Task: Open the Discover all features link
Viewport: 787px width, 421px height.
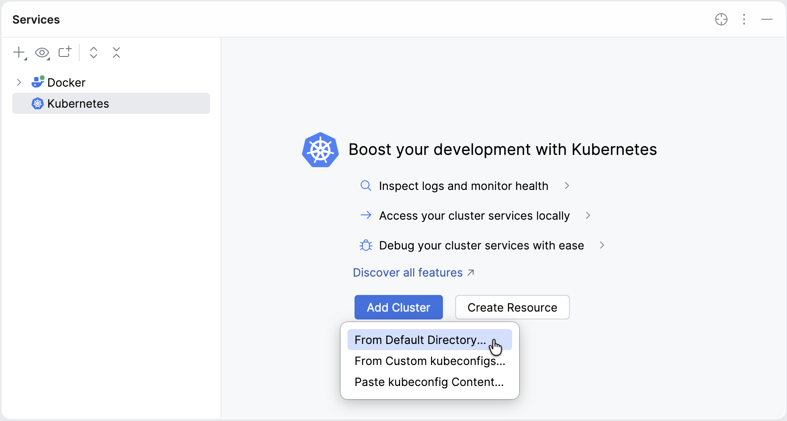Action: pyautogui.click(x=407, y=272)
